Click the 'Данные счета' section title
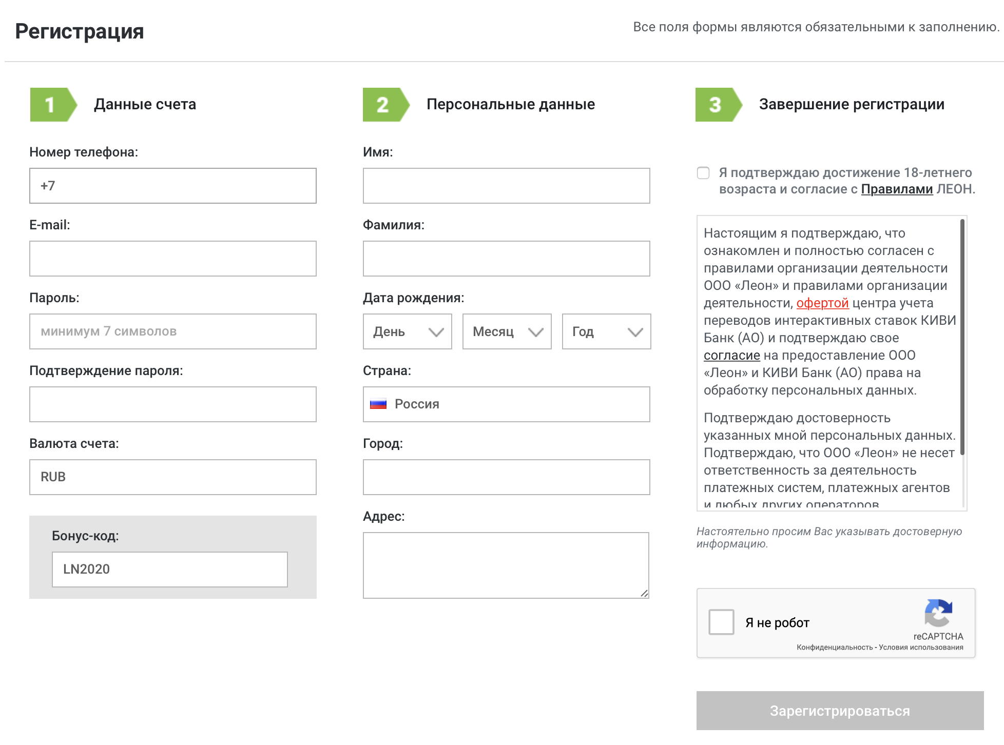1004x745 pixels. pos(145,105)
